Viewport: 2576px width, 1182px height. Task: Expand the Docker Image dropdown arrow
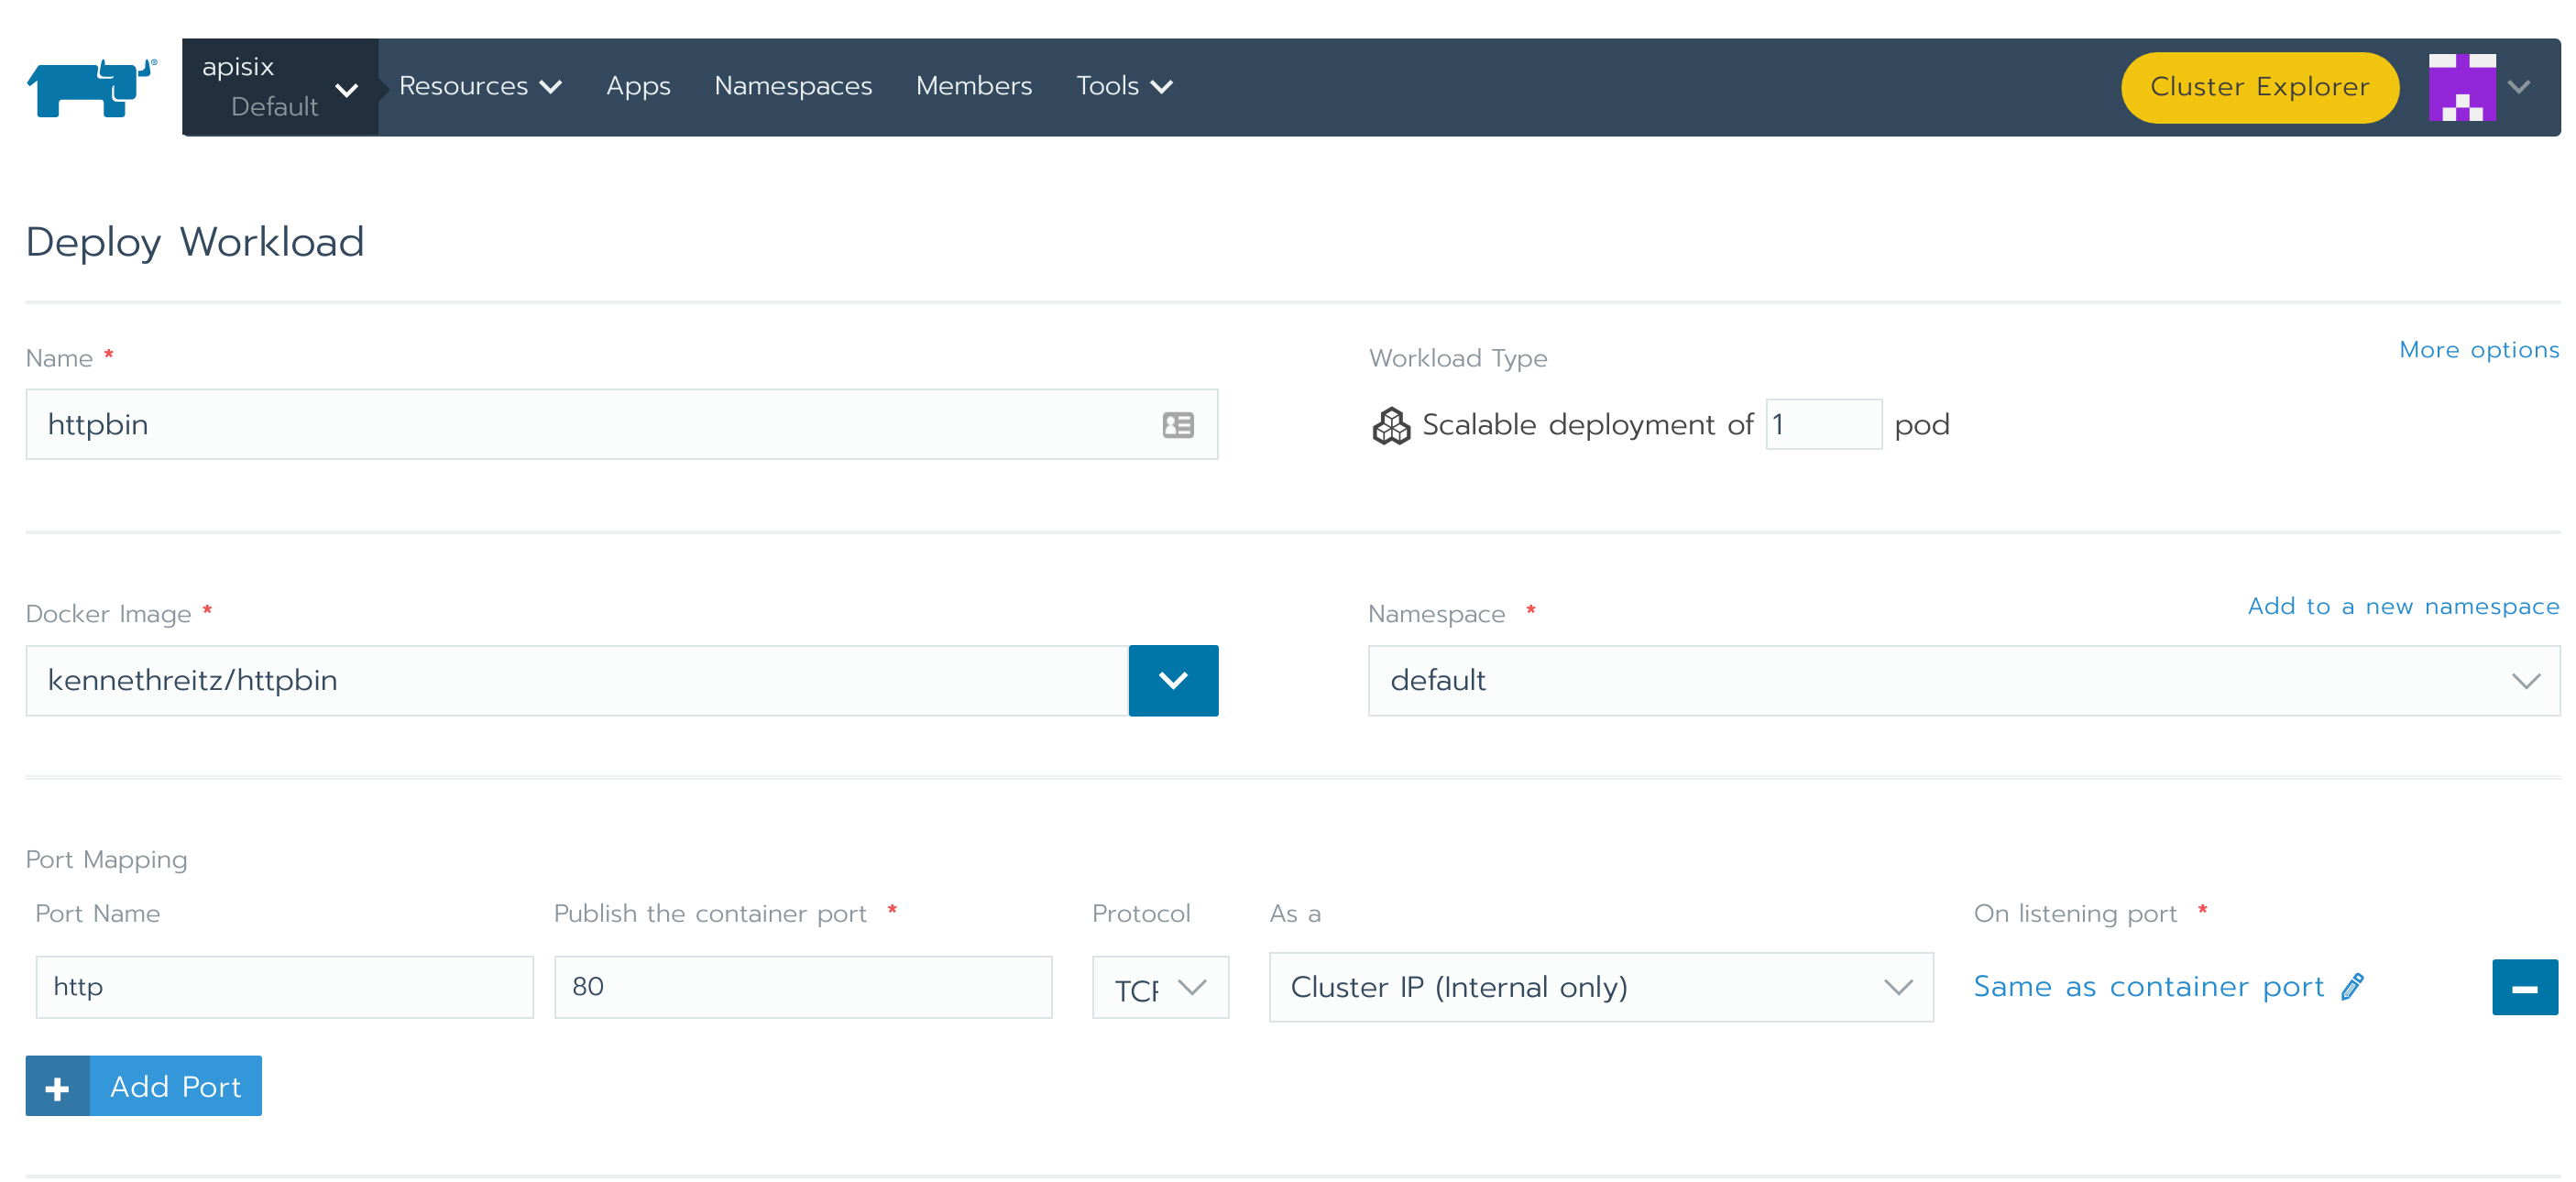(1172, 680)
